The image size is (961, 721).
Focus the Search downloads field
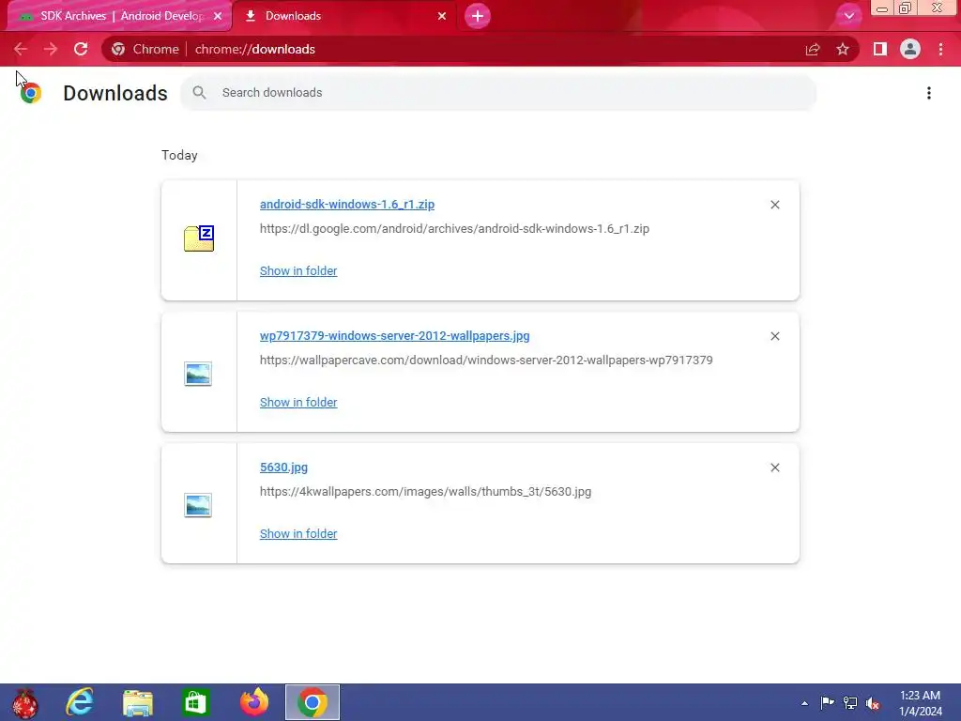[498, 93]
